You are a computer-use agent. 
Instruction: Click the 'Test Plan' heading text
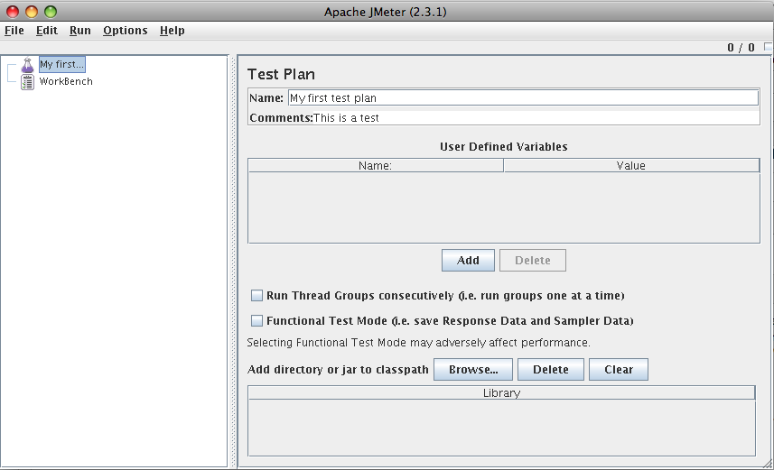pos(281,75)
